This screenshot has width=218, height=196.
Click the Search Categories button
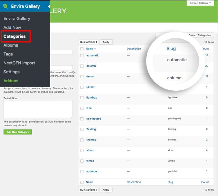[200, 35]
